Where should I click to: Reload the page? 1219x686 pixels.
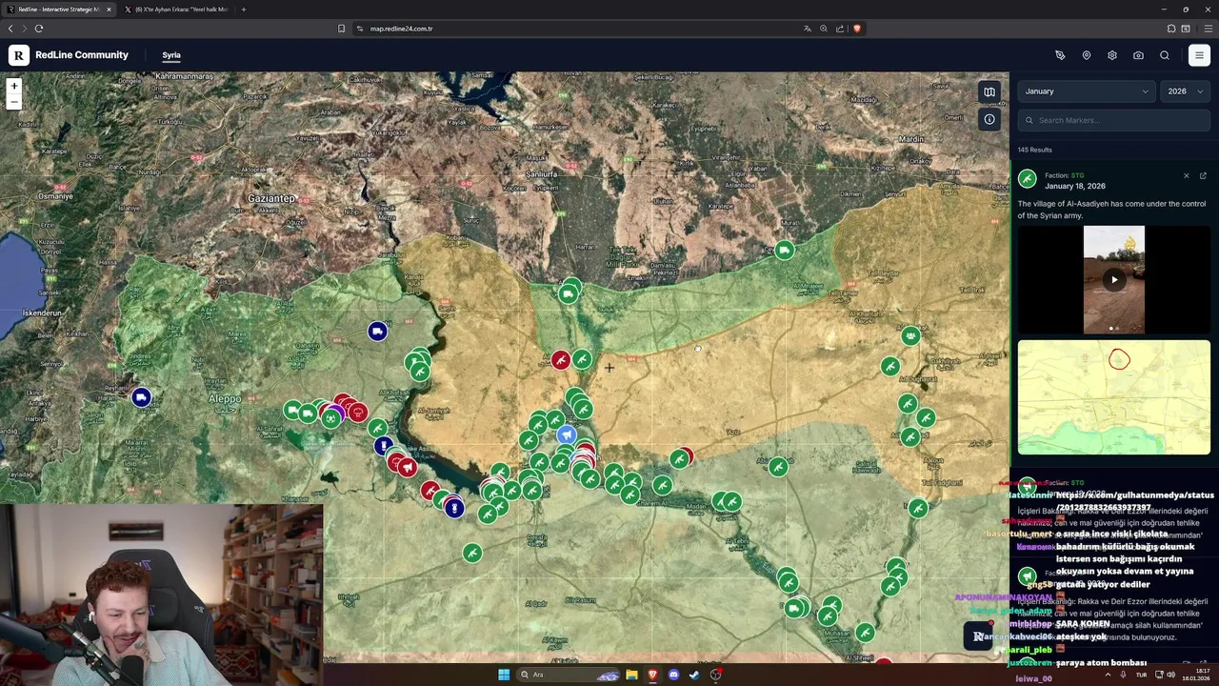[x=39, y=29]
